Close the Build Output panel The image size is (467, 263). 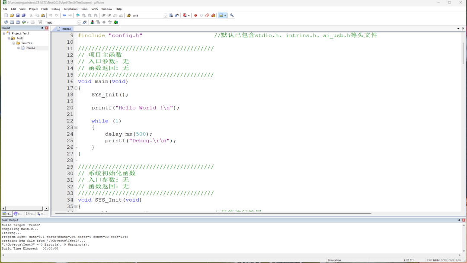[x=464, y=220]
